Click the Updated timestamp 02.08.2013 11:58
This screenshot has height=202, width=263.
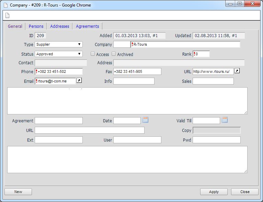tap(219, 36)
